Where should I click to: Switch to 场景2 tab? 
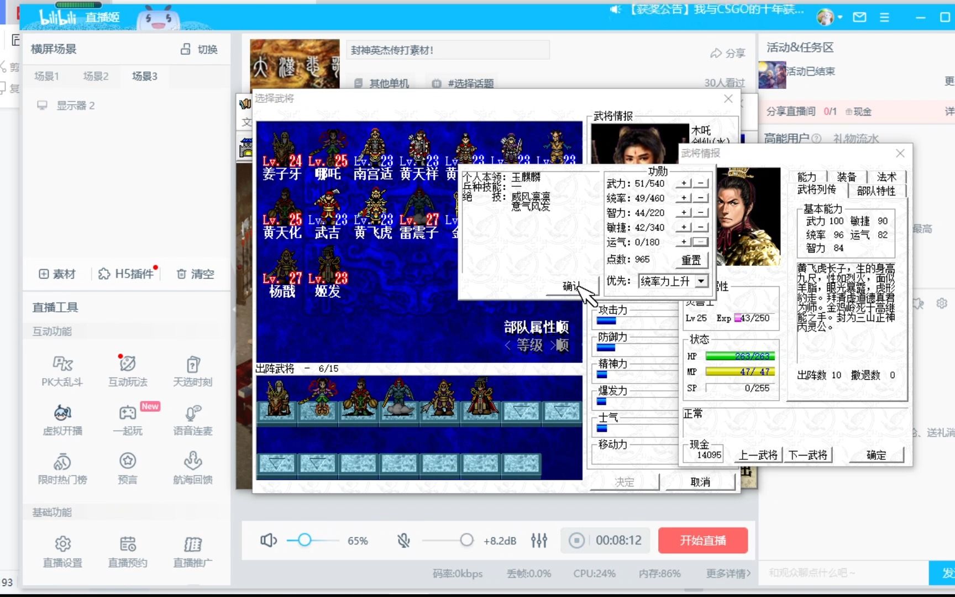point(96,76)
